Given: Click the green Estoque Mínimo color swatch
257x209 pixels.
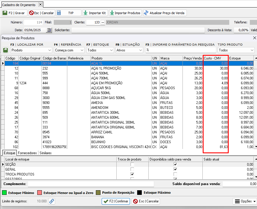Looking at the screenshot, I should [x=4, y=193].
